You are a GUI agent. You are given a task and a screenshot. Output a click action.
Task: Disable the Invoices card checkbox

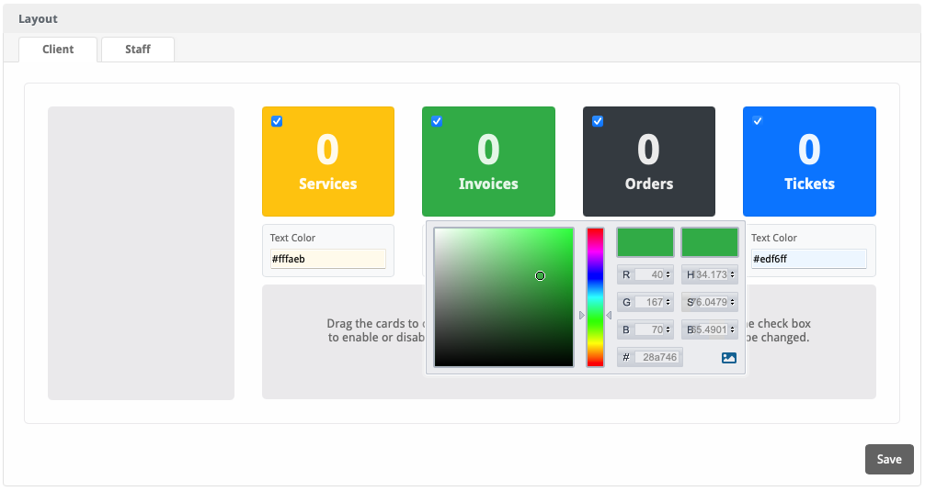point(437,121)
